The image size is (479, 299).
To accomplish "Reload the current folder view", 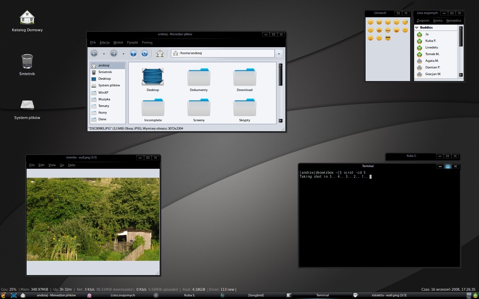I will 144,53.
